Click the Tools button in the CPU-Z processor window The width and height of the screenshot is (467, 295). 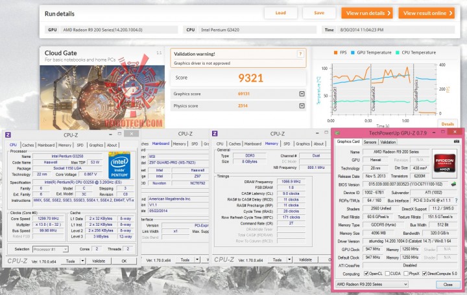click(x=70, y=261)
